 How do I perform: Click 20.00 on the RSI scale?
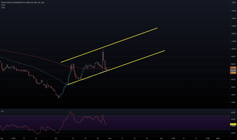click(x=233, y=133)
